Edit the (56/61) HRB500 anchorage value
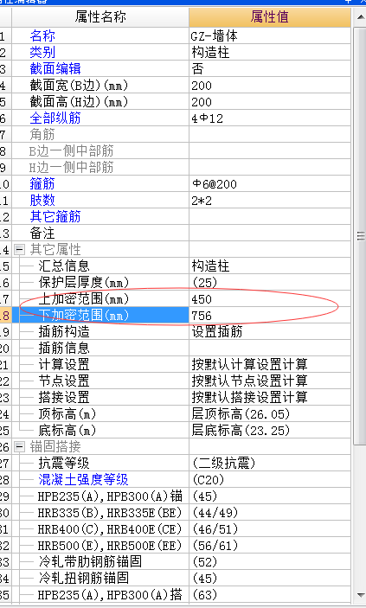This screenshot has width=366, height=608. click(x=270, y=546)
